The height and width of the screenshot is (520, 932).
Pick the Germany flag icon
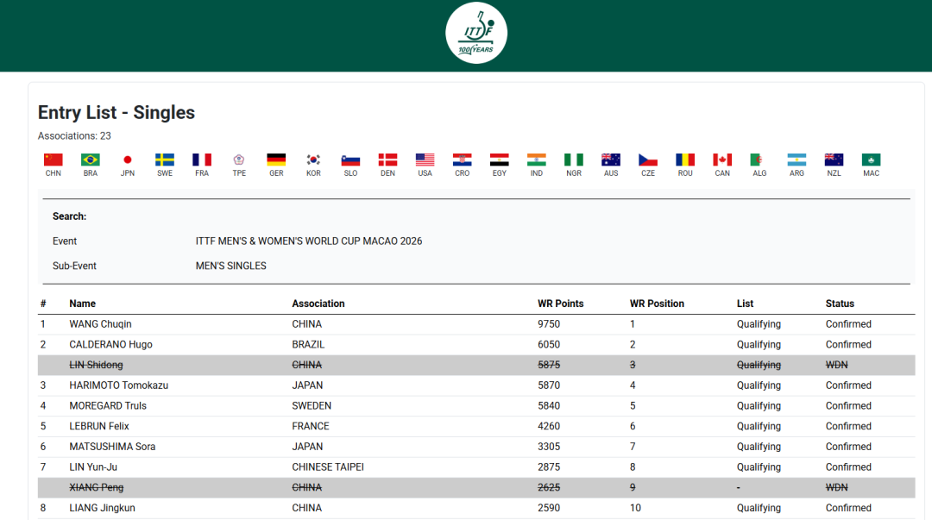pyautogui.click(x=276, y=160)
